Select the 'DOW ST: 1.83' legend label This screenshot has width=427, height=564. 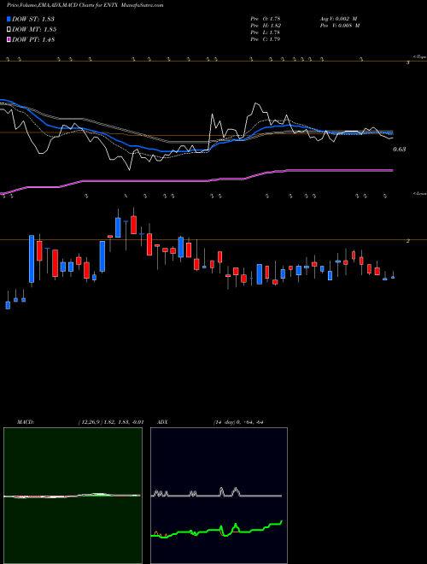pyautogui.click(x=33, y=19)
